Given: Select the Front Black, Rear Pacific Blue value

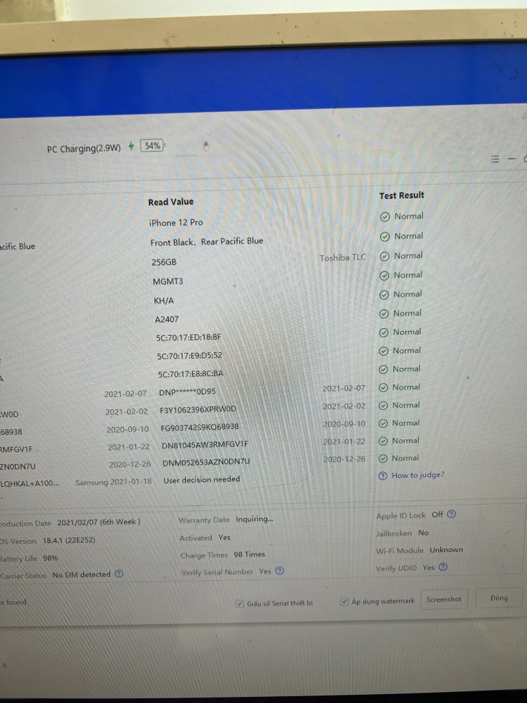Looking at the screenshot, I should 207,242.
